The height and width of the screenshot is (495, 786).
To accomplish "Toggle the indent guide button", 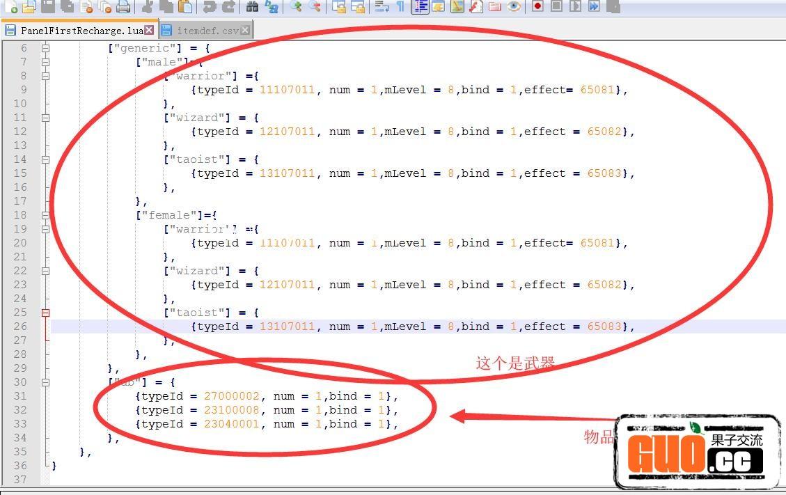I will click(420, 7).
